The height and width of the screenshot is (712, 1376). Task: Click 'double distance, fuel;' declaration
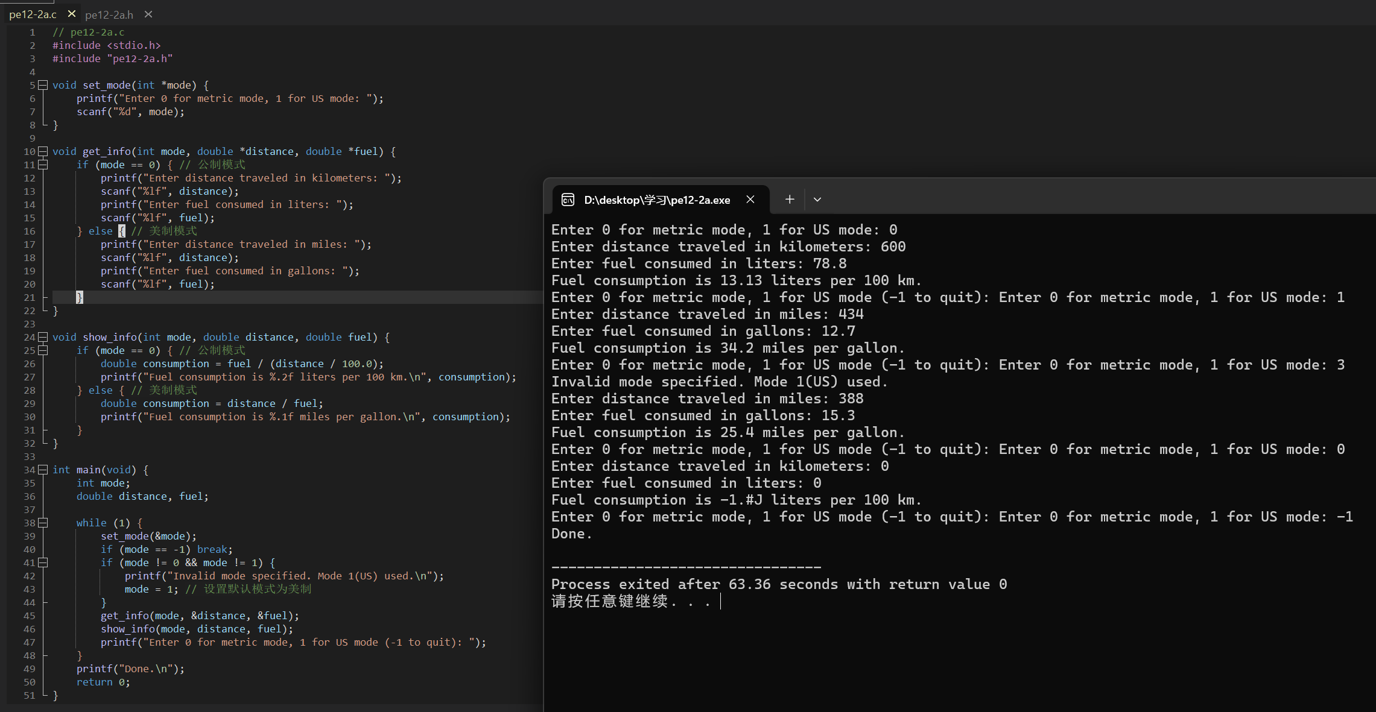(142, 496)
